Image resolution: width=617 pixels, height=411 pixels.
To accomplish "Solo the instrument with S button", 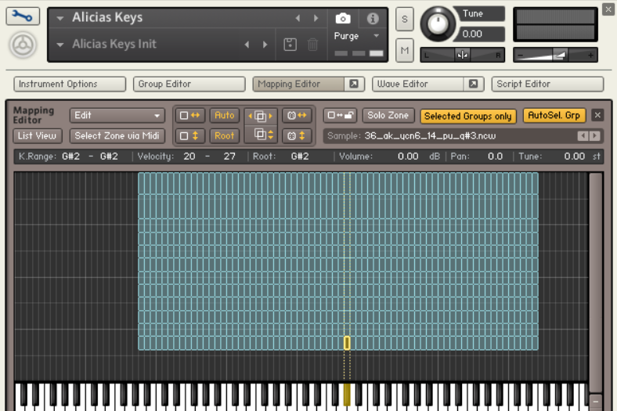I will coord(405,19).
